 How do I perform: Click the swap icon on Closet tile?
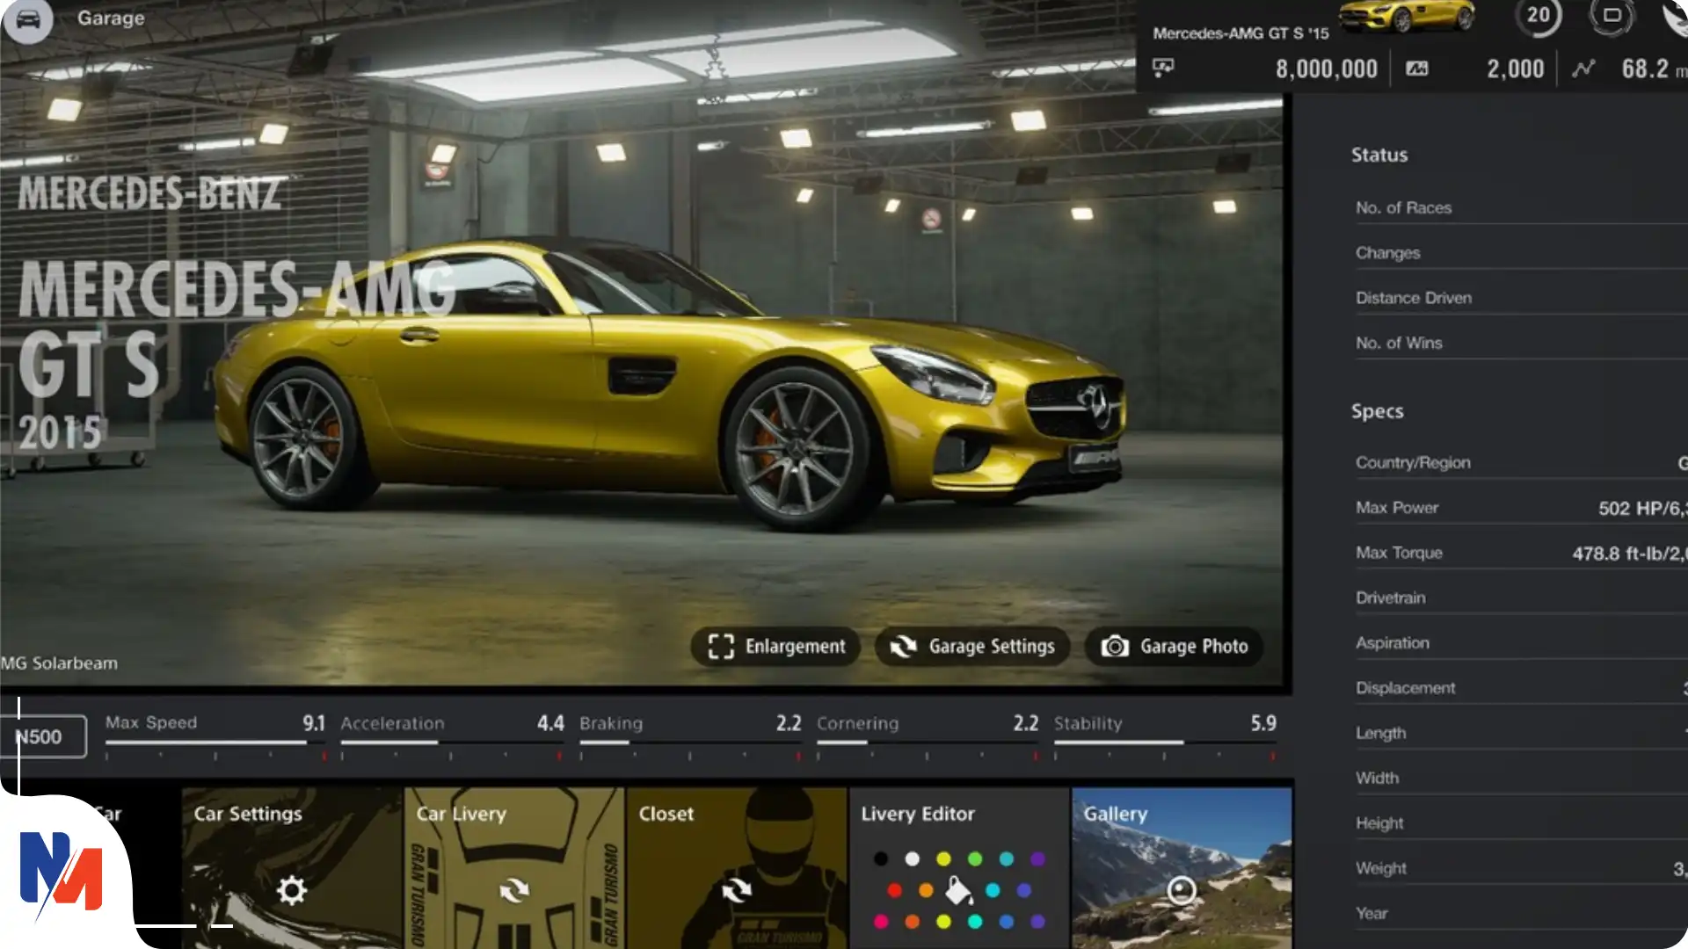point(737,891)
